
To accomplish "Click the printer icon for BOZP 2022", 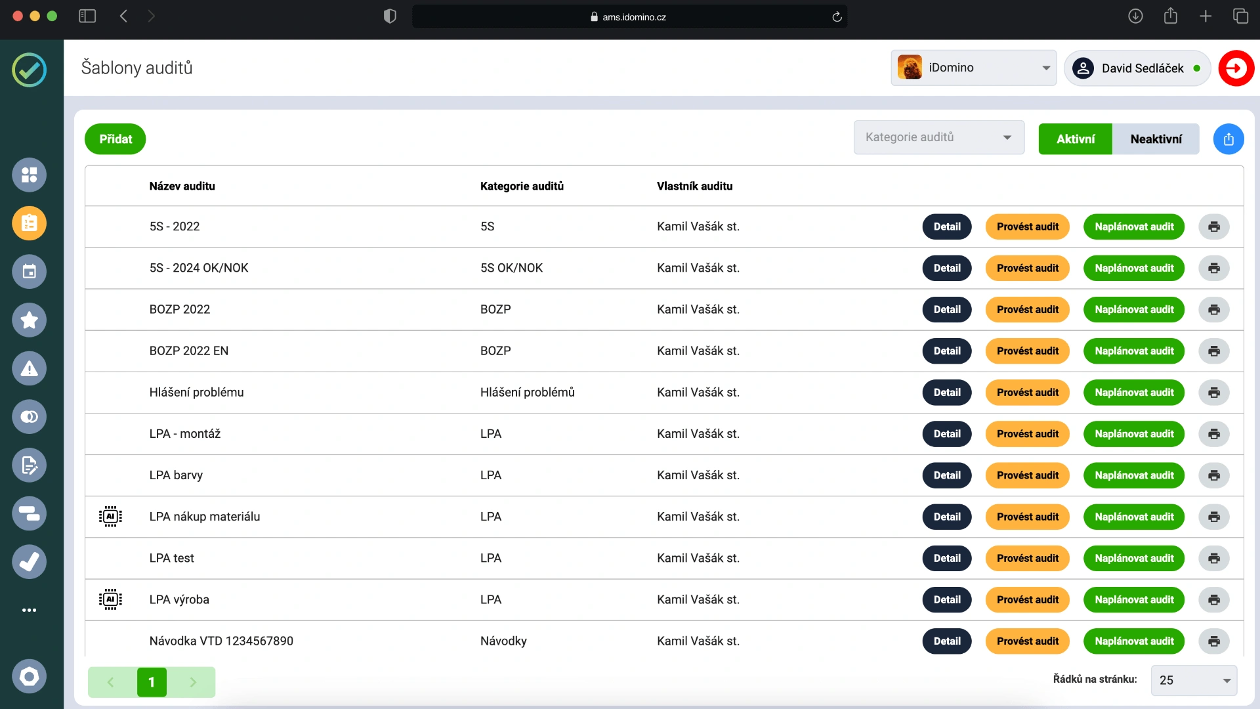I will [1213, 309].
